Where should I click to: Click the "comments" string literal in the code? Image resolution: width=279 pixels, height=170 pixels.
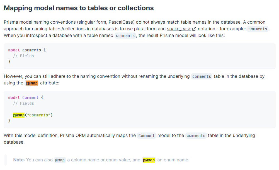point(39,115)
